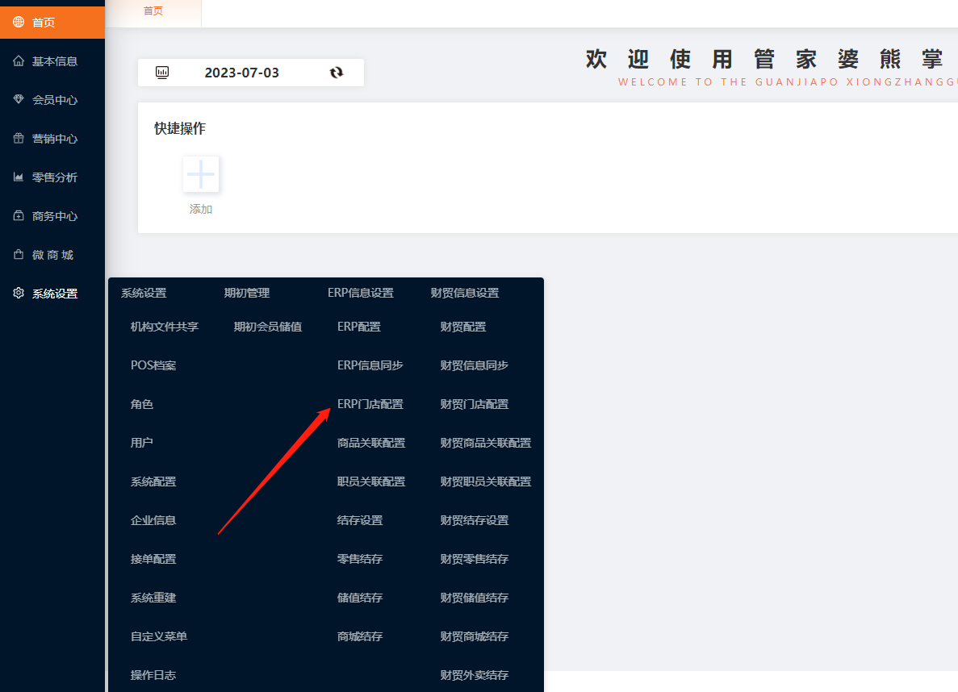Screen dimensions: 958x692
Task: Open POS档案 in the submenu
Action: click(x=153, y=365)
